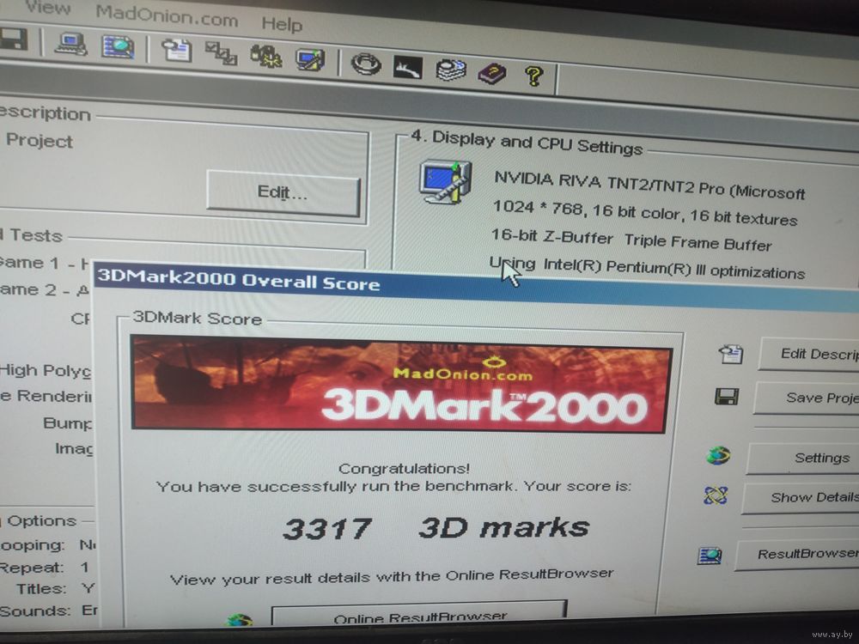Click the yellow question mark toolbar icon
Screen dimensions: 859x644
[x=533, y=76]
